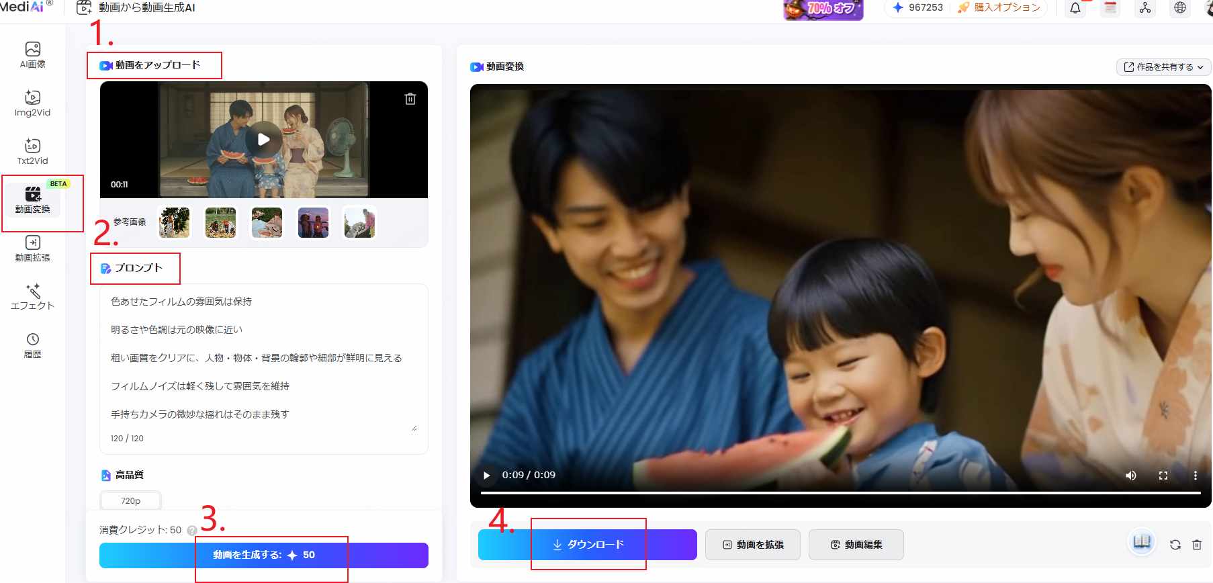Enter fullscreen on result video
Image resolution: width=1213 pixels, height=583 pixels.
click(x=1163, y=476)
